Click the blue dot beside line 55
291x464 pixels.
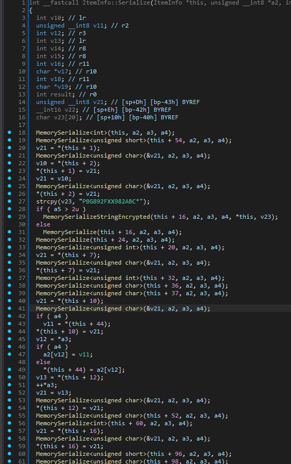click(10, 416)
